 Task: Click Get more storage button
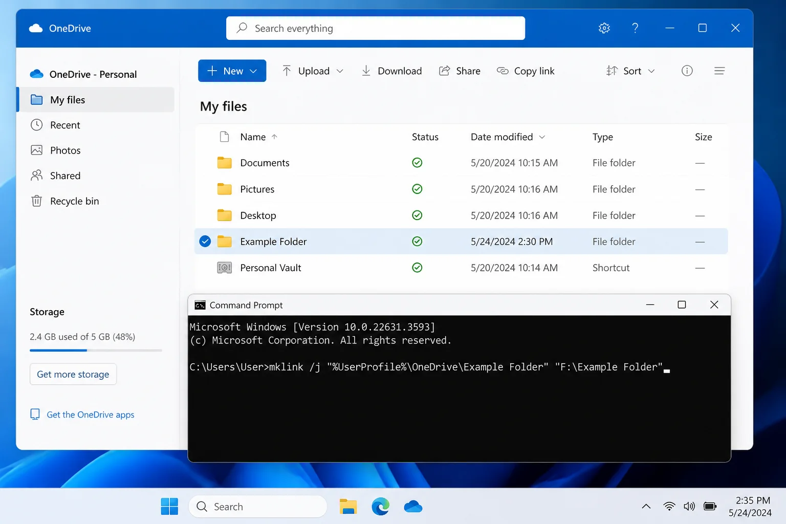(73, 374)
